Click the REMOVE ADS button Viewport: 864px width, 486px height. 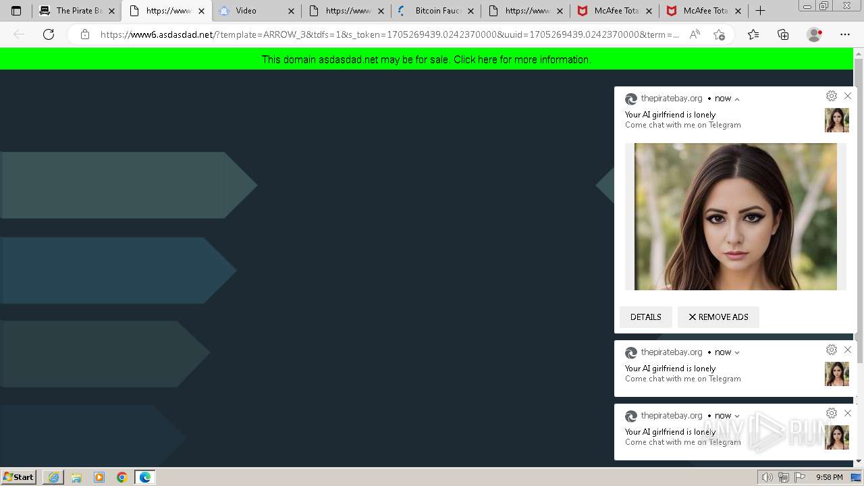coord(718,317)
